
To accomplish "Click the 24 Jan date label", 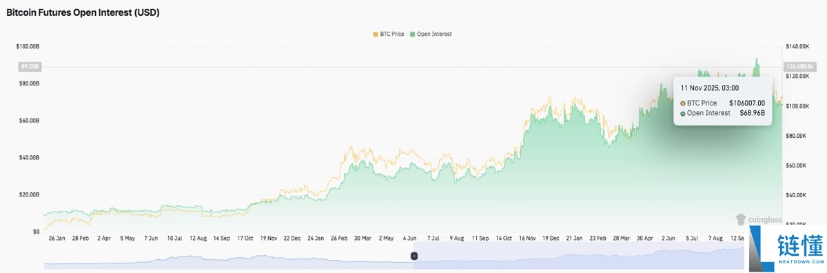I will tap(316, 238).
